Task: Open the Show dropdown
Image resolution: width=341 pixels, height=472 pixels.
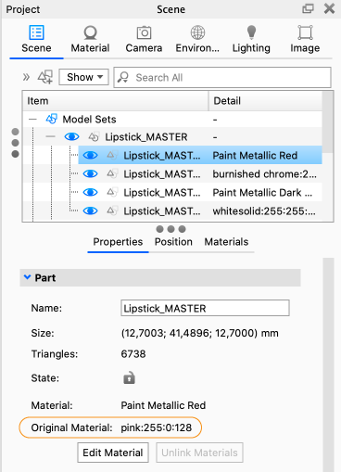Action: point(83,77)
